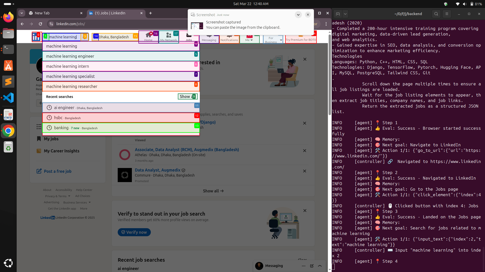Open Chrome tab search dropdown
Image resolution: width=485 pixels, height=272 pixels.
click(22, 13)
